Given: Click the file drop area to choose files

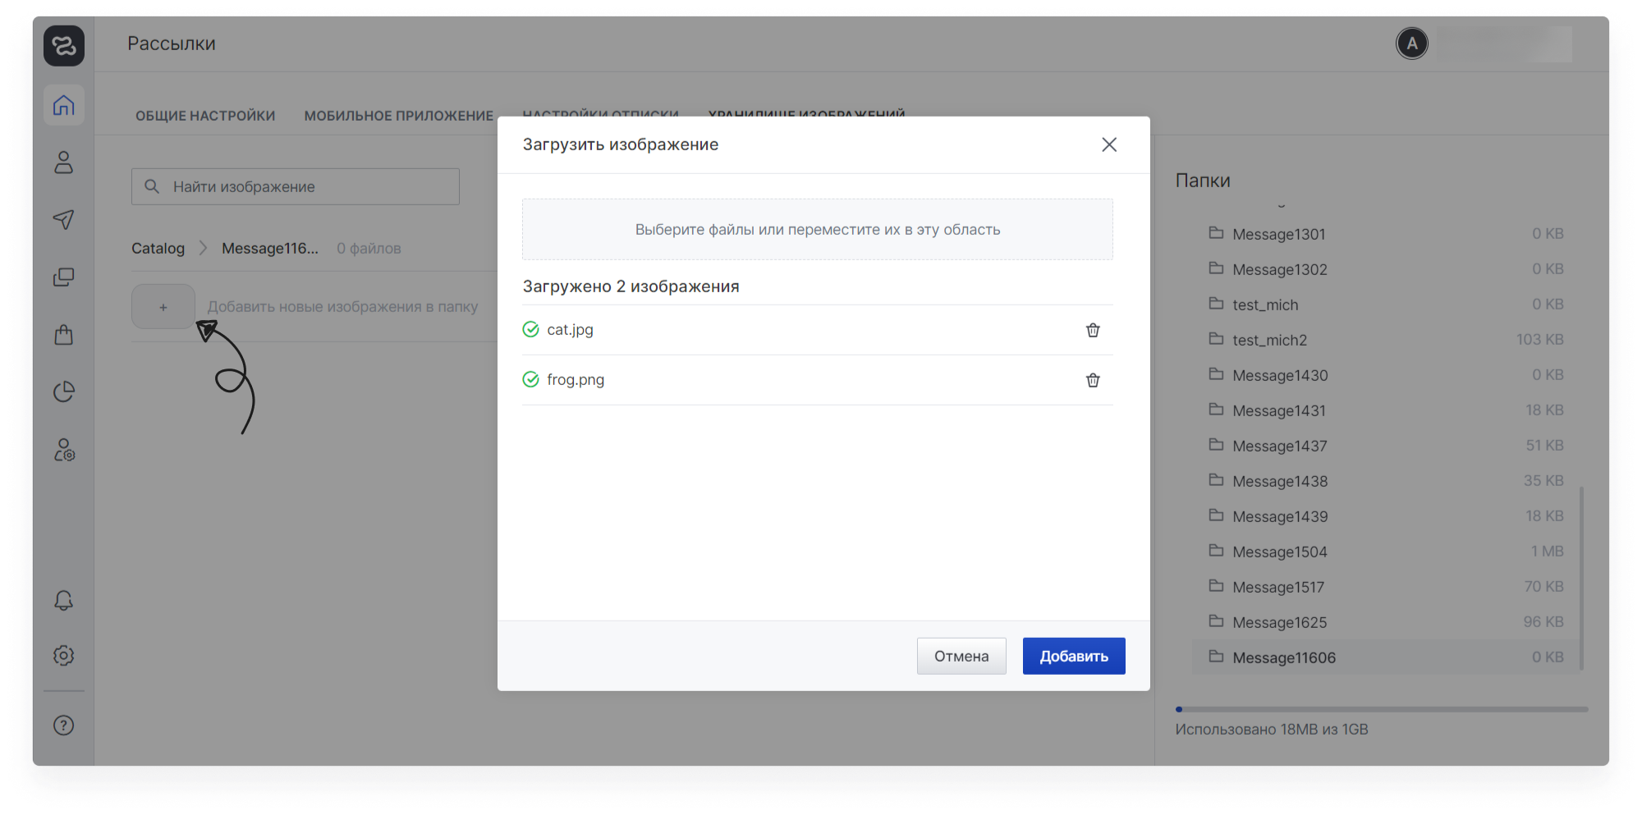Looking at the screenshot, I should [818, 229].
